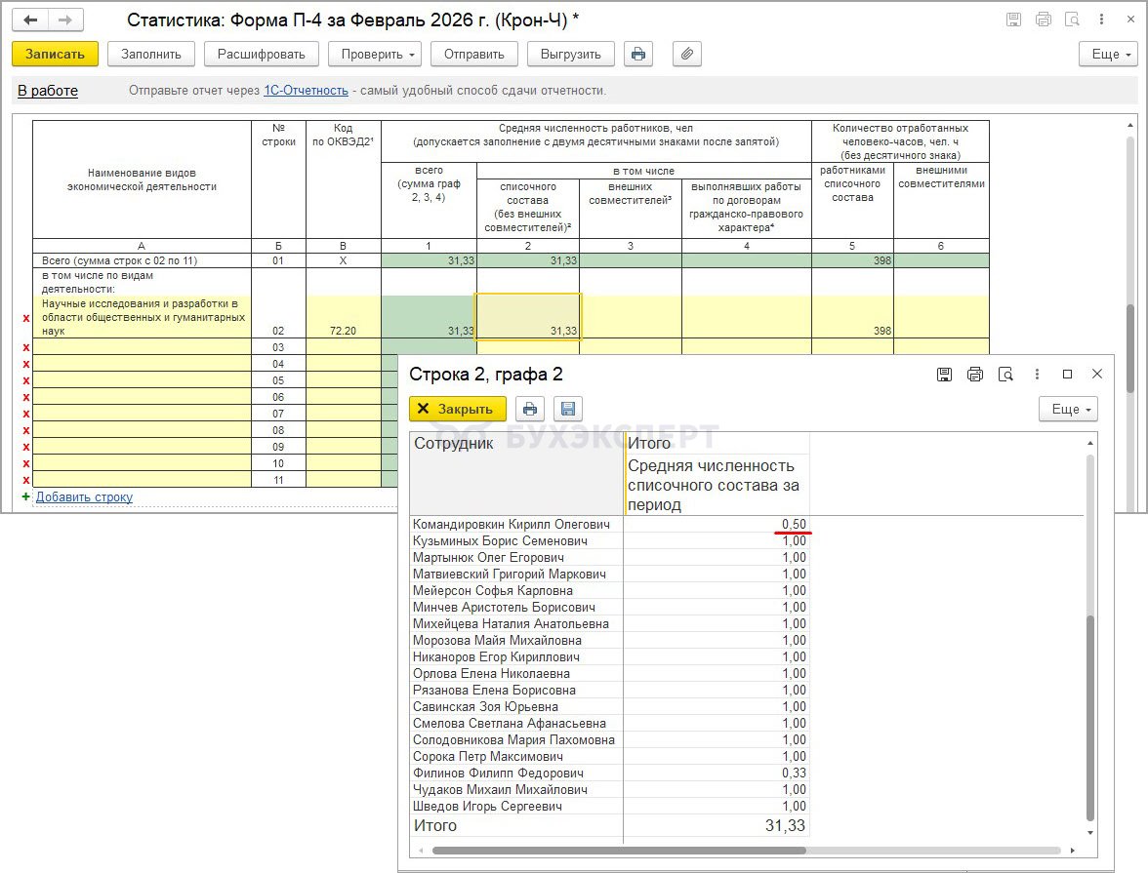1148x873 pixels.
Task: Open Еще menu in the popup window
Action: point(1068,409)
